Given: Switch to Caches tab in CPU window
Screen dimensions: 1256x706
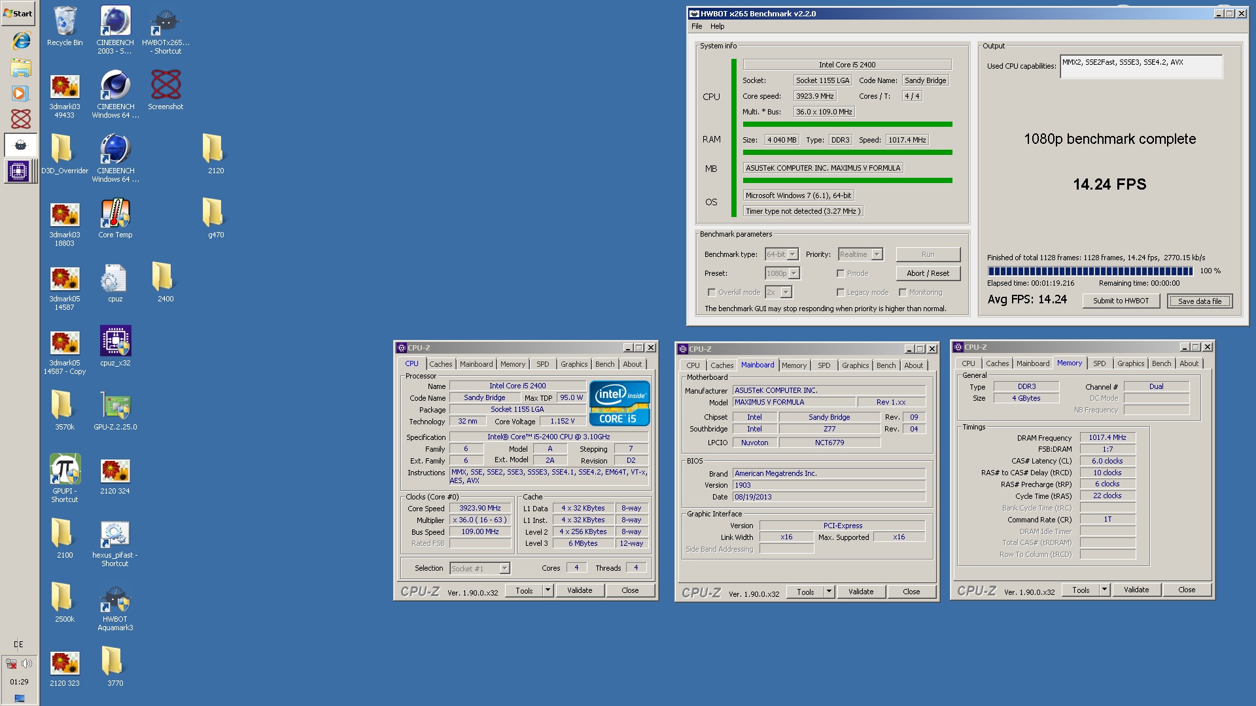Looking at the screenshot, I should pyautogui.click(x=440, y=364).
